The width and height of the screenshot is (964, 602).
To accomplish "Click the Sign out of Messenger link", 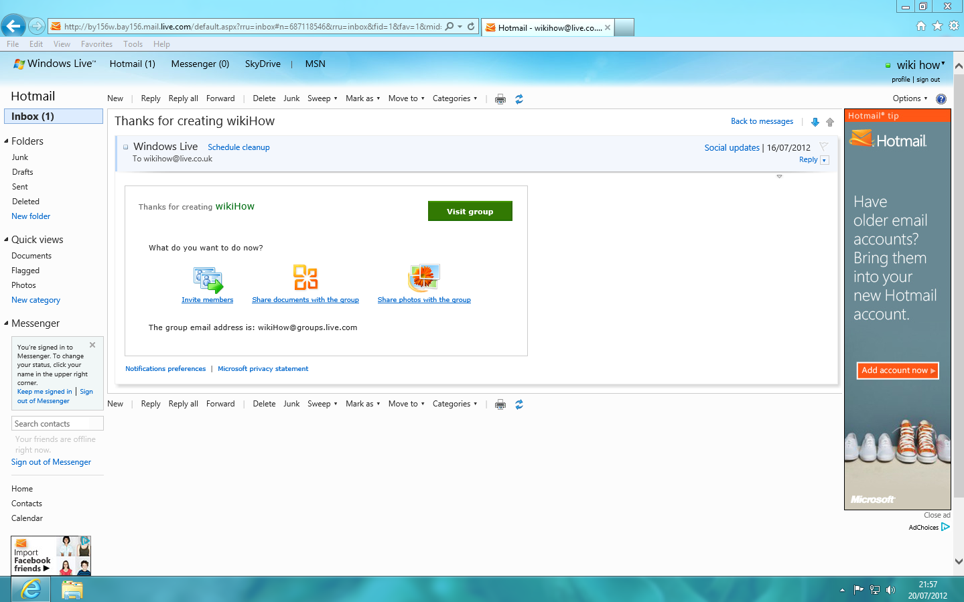I will click(x=51, y=462).
